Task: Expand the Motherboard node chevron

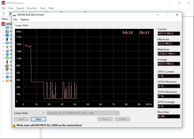Action: [3, 32]
